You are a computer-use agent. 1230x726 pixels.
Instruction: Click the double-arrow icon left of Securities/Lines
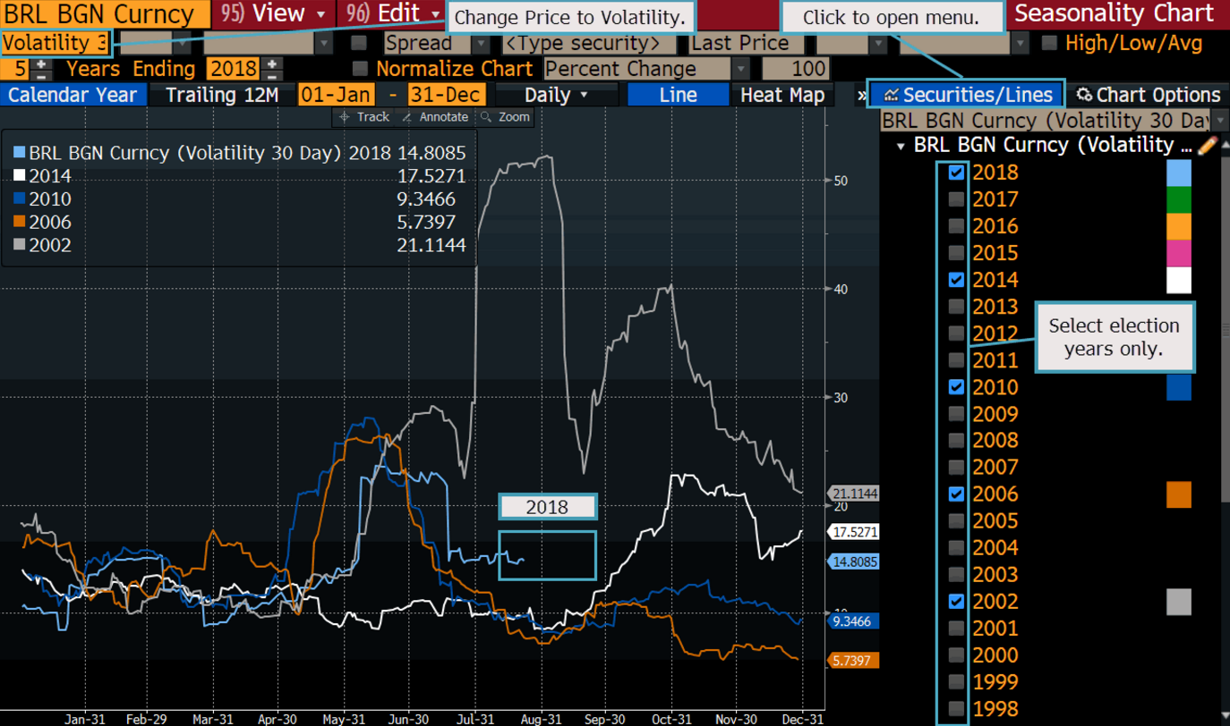point(861,95)
